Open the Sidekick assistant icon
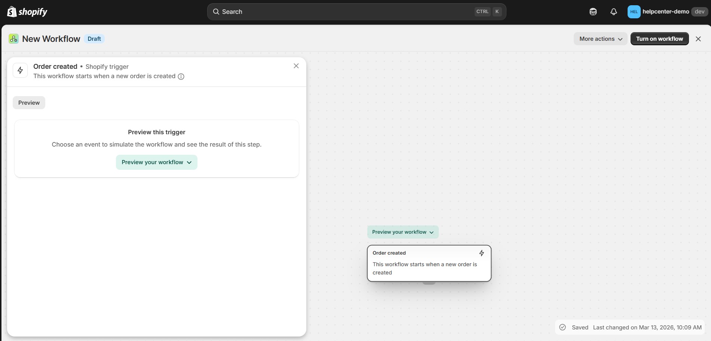This screenshot has height=341, width=711. tap(593, 12)
